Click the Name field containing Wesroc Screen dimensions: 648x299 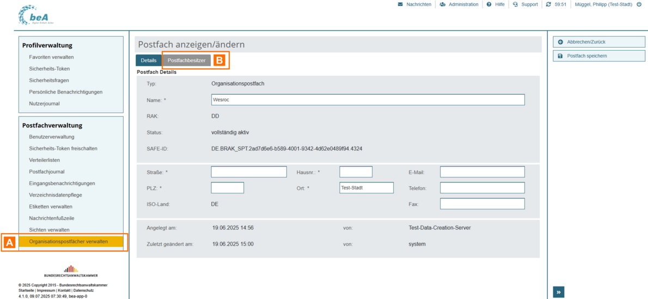coord(368,100)
